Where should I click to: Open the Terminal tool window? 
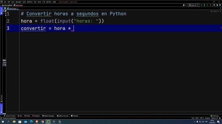point(75,116)
